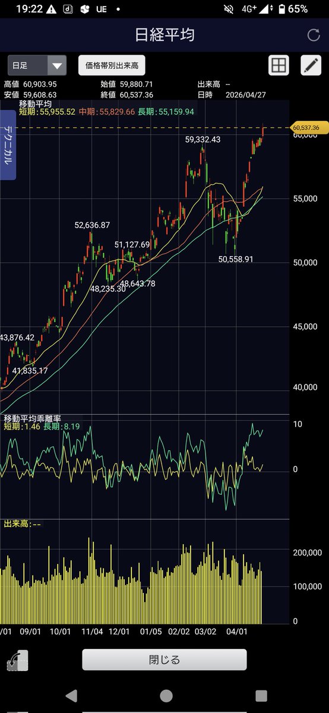
Task: Tap the 41,835.17 low label
Action: click(30, 370)
